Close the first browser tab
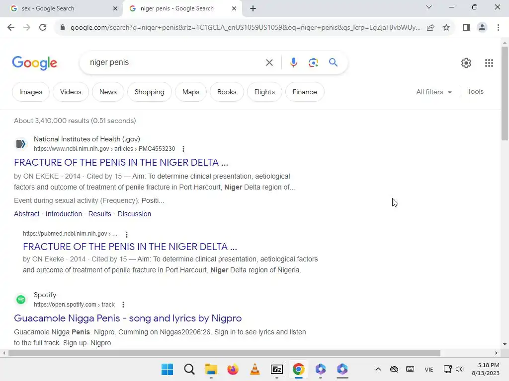Screen dimensions: 509x381 tap(115, 8)
